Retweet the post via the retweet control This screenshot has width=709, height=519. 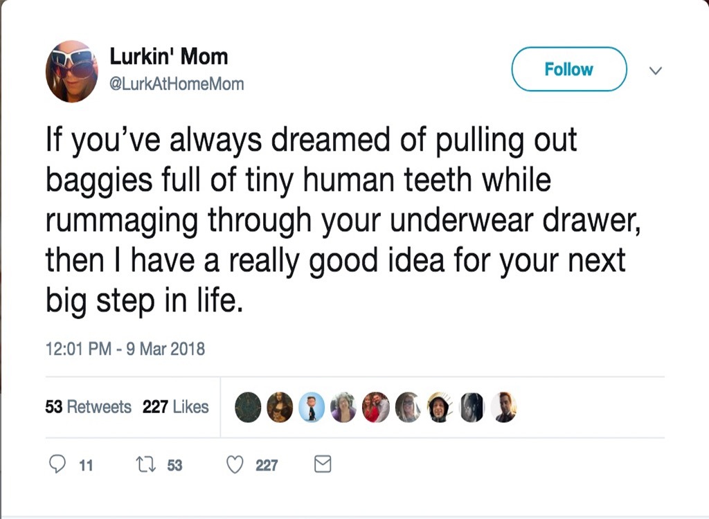point(146,464)
